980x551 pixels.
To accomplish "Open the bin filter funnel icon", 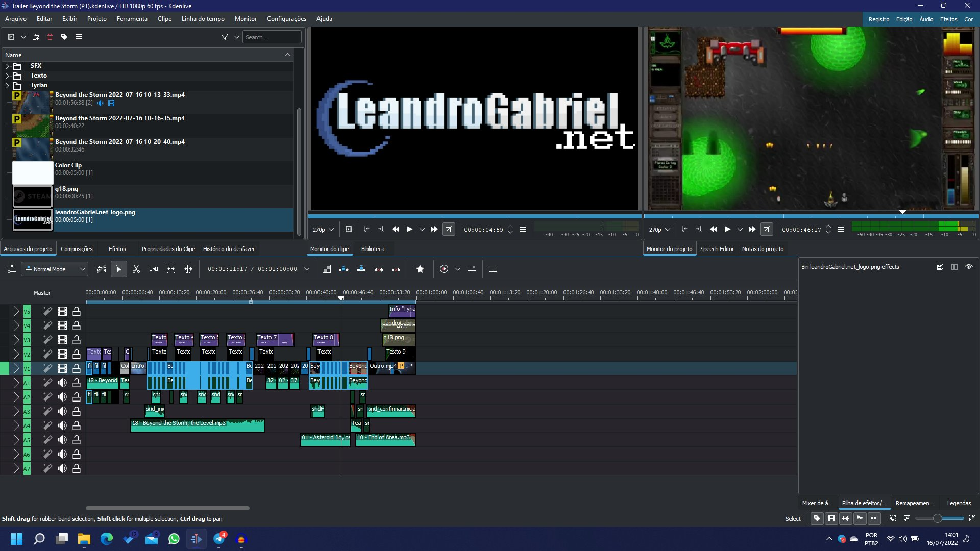I will 224,37.
